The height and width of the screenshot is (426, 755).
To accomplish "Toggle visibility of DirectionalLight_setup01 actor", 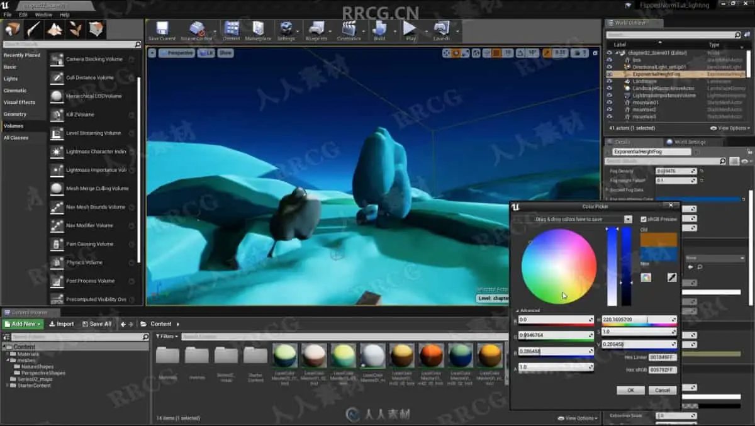I will [609, 67].
